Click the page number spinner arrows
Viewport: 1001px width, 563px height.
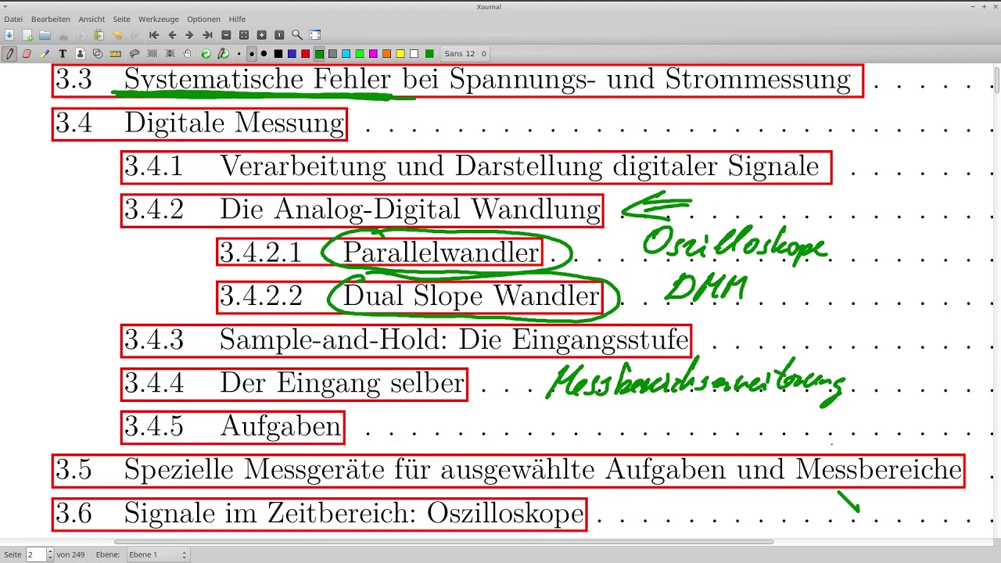point(51,554)
